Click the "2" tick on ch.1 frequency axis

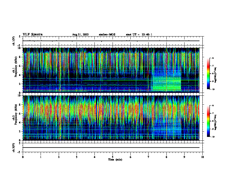coord(20,84)
